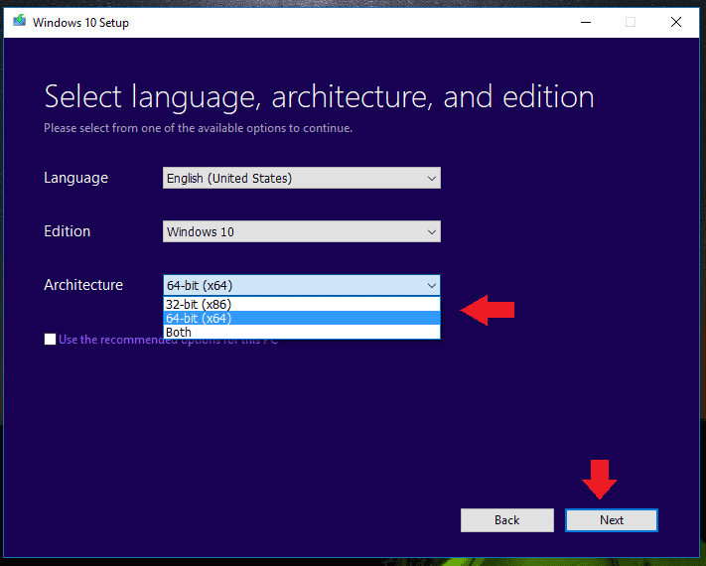This screenshot has height=566, width=706.
Task: Pick the Both architecture option
Action: click(x=302, y=333)
